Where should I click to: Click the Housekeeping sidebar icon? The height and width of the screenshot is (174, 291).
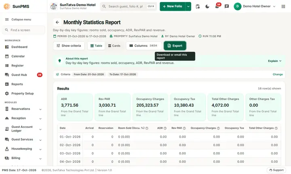click(x=7, y=149)
